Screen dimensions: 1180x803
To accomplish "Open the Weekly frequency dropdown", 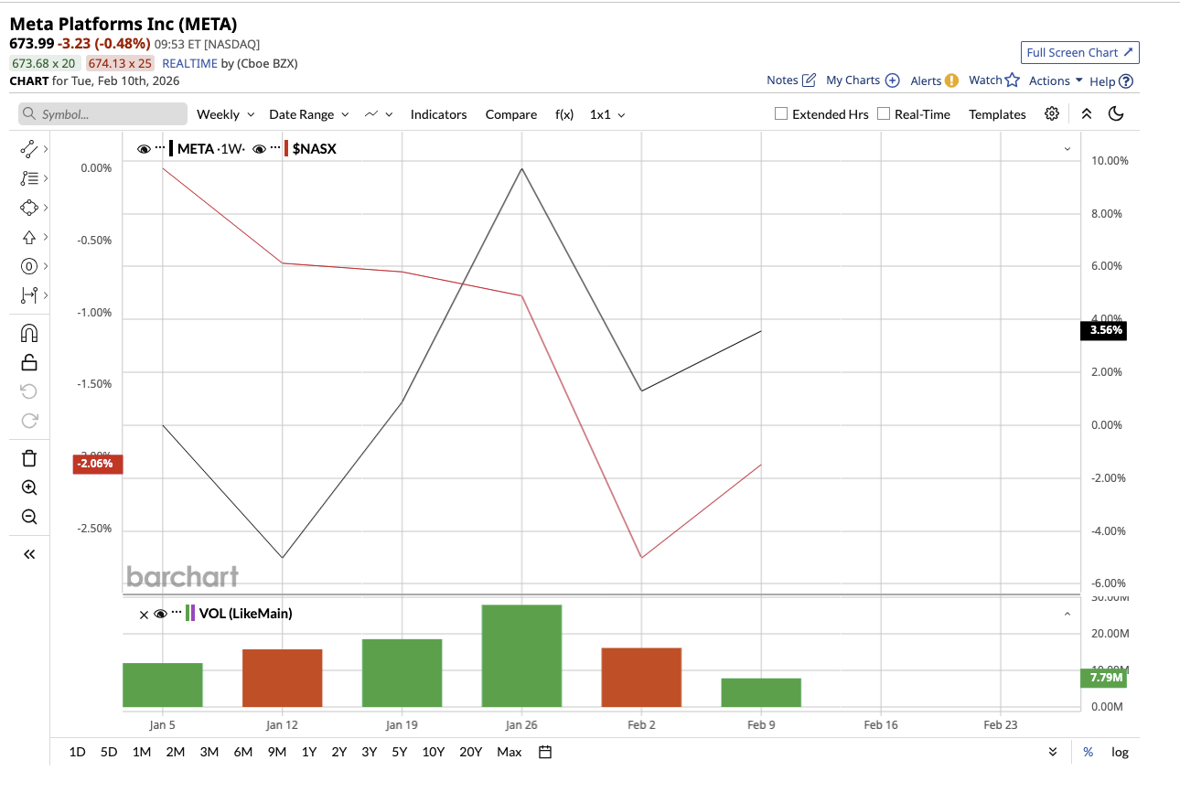I will click(x=224, y=113).
